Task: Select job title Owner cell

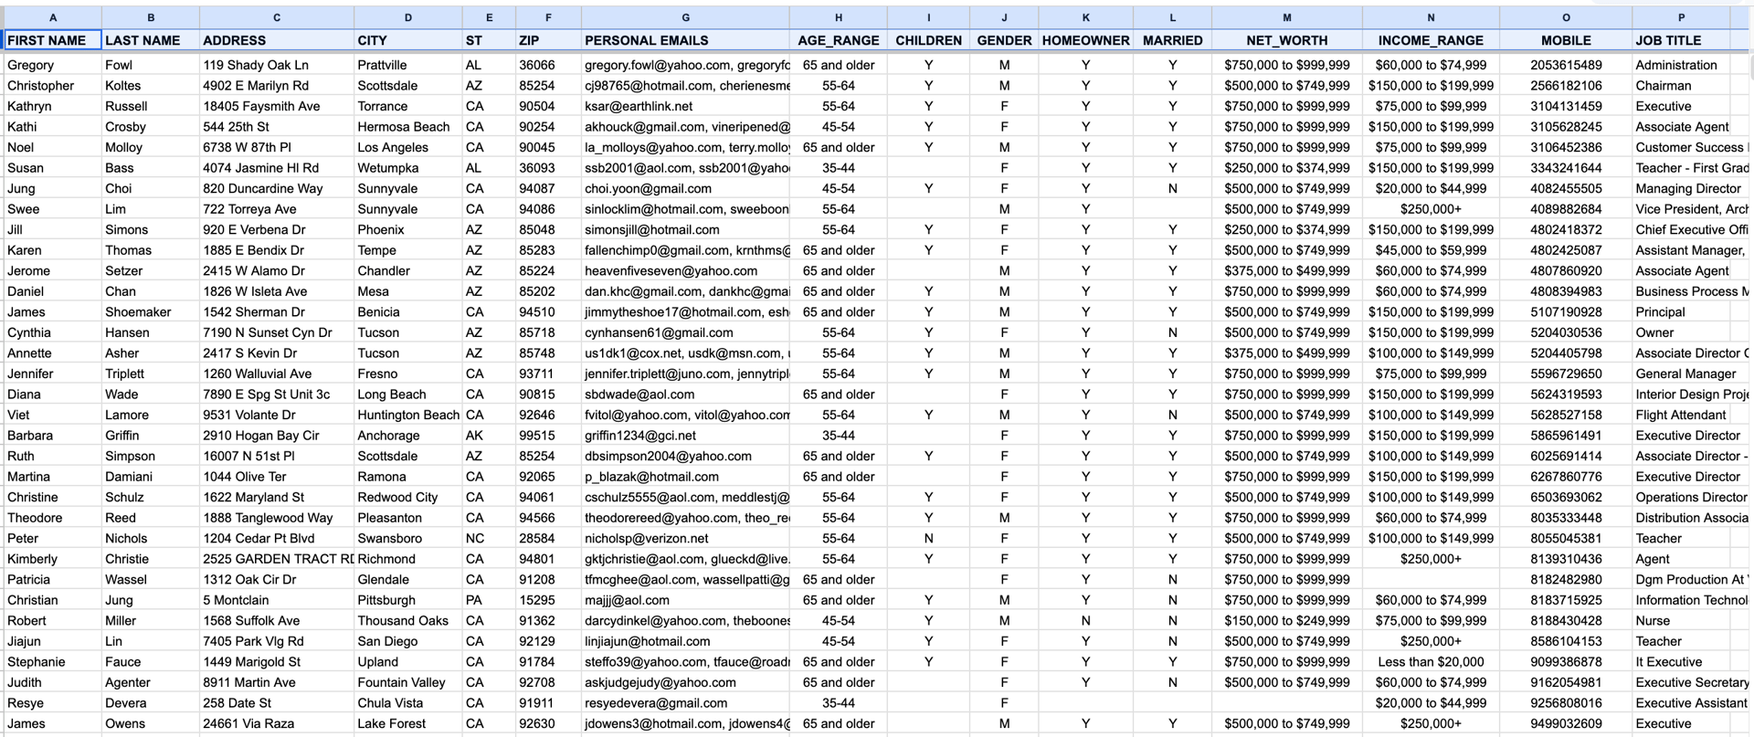Action: (1680, 332)
